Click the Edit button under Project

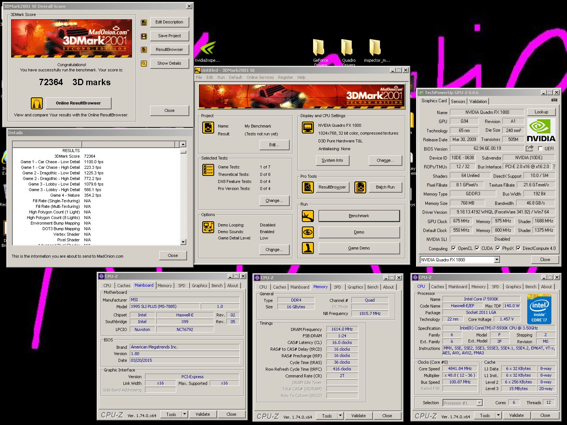click(x=274, y=145)
